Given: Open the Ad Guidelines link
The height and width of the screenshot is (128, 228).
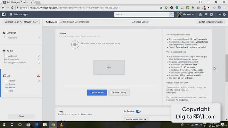Looking at the screenshot, I should pos(182,100).
